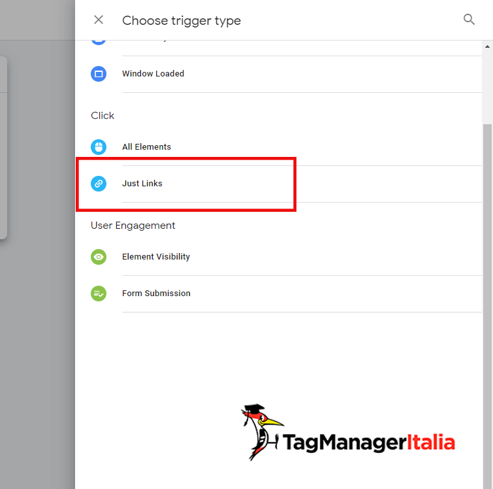The image size is (493, 489).
Task: Choose the Window Loaded label
Action: click(x=153, y=74)
